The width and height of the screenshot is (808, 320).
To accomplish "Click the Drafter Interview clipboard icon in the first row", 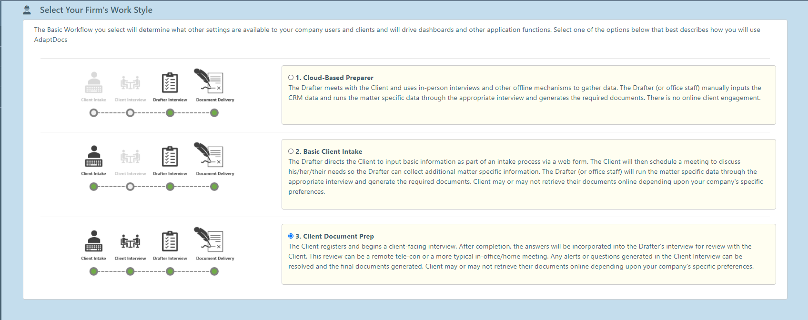I will (170, 83).
